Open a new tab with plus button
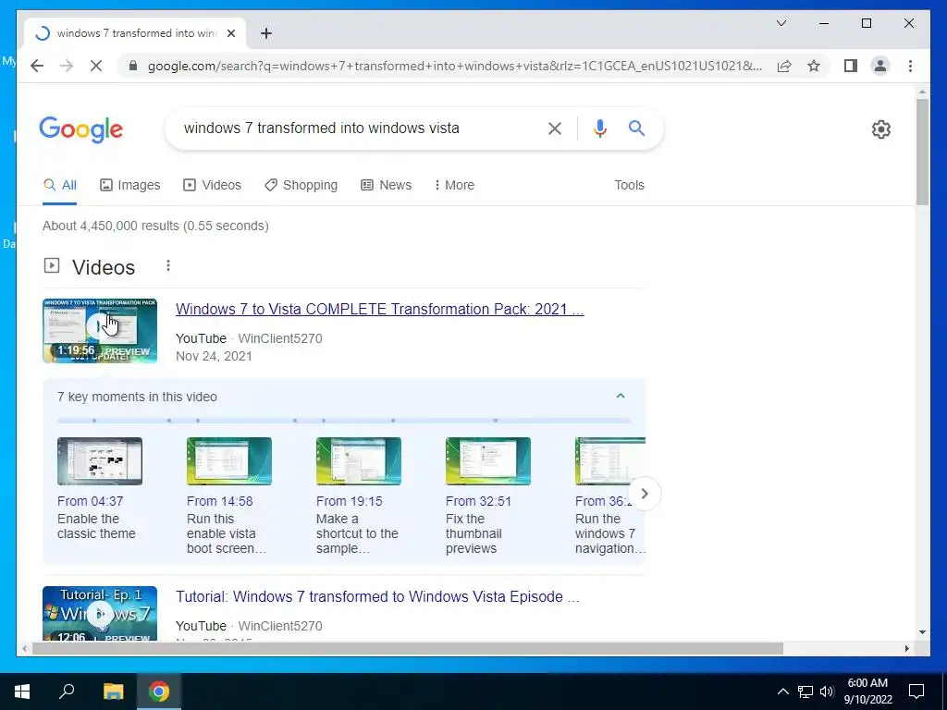 coord(266,33)
